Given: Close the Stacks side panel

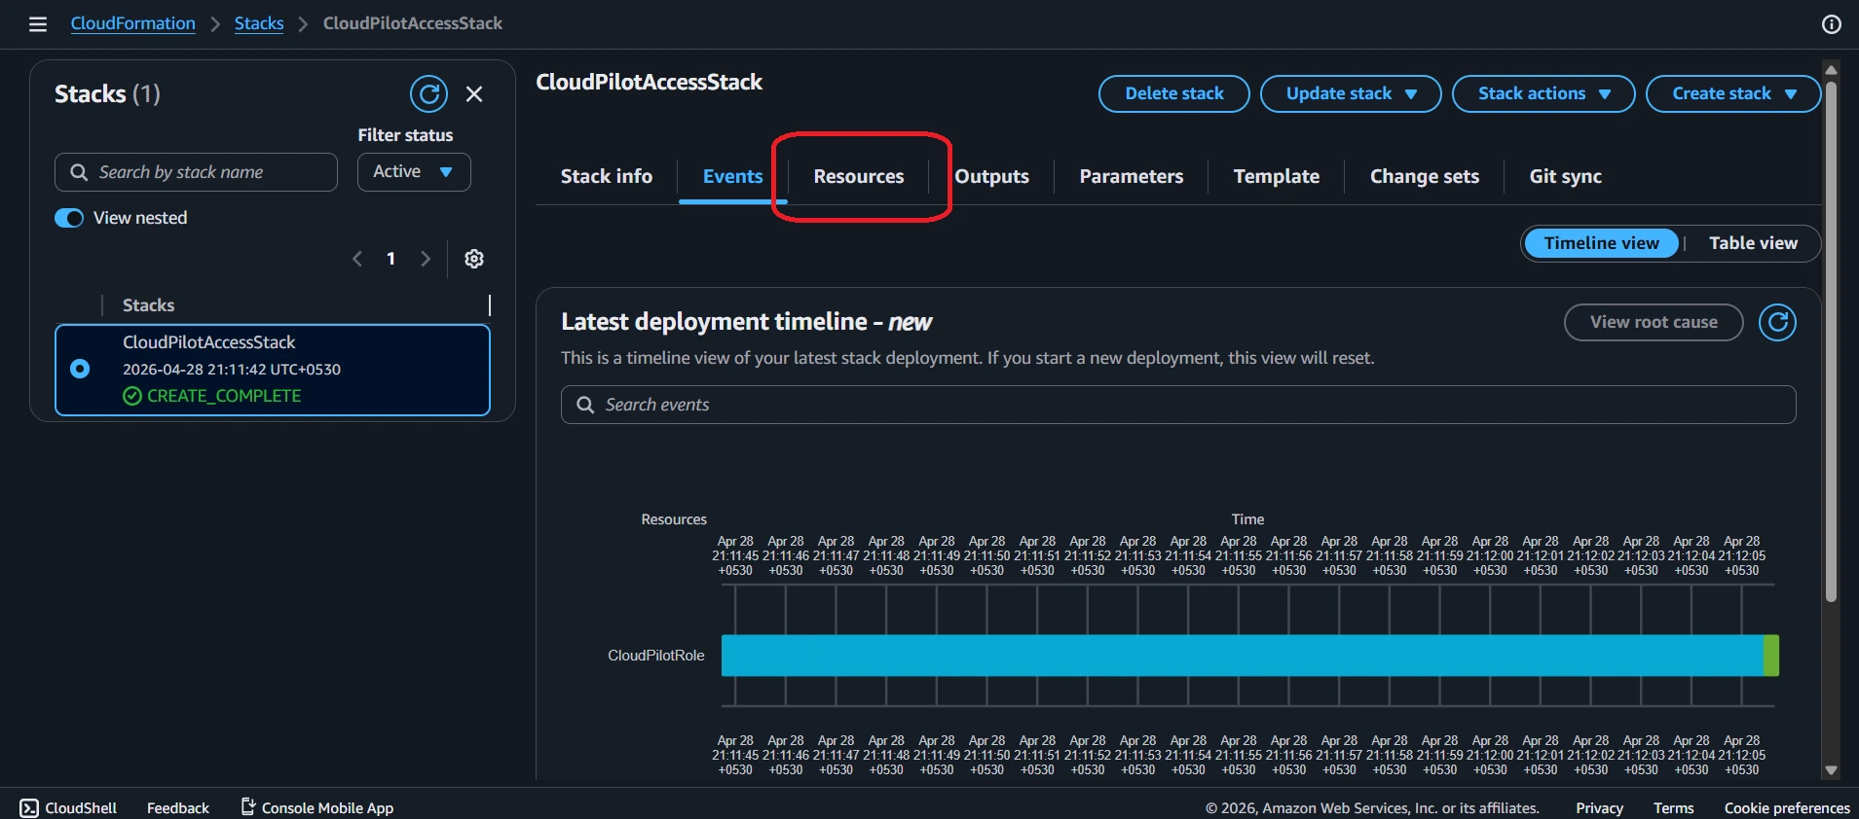Looking at the screenshot, I should tap(474, 94).
